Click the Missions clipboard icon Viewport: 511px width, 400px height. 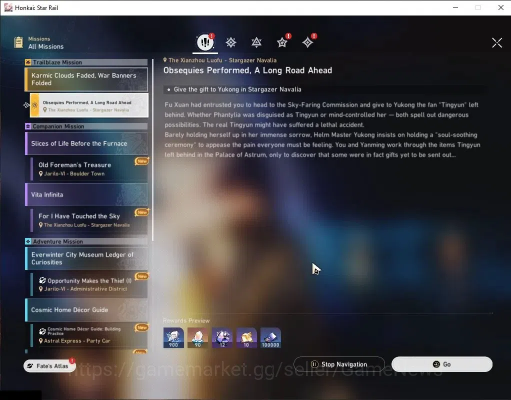[x=19, y=42]
